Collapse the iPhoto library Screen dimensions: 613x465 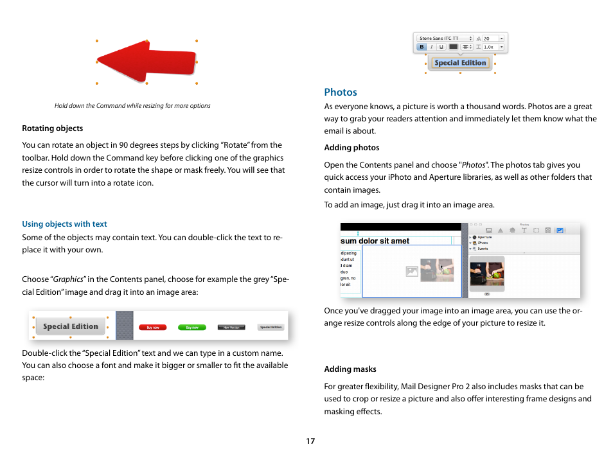(x=470, y=243)
